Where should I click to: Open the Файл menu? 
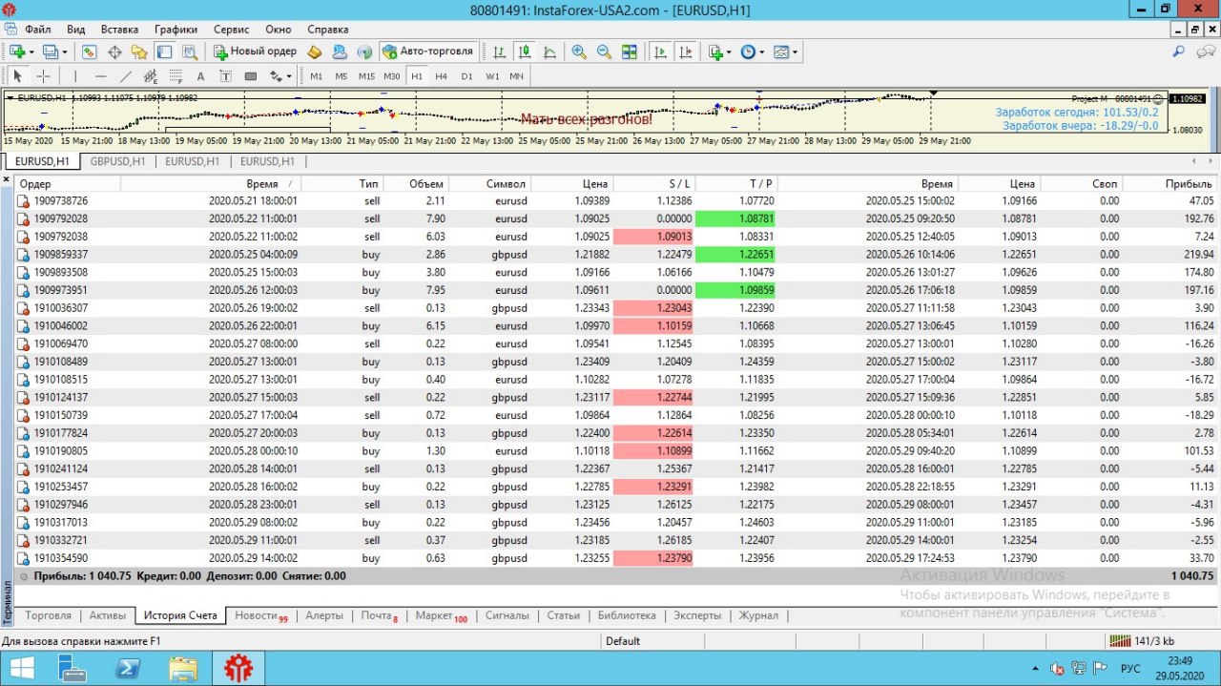[38, 30]
